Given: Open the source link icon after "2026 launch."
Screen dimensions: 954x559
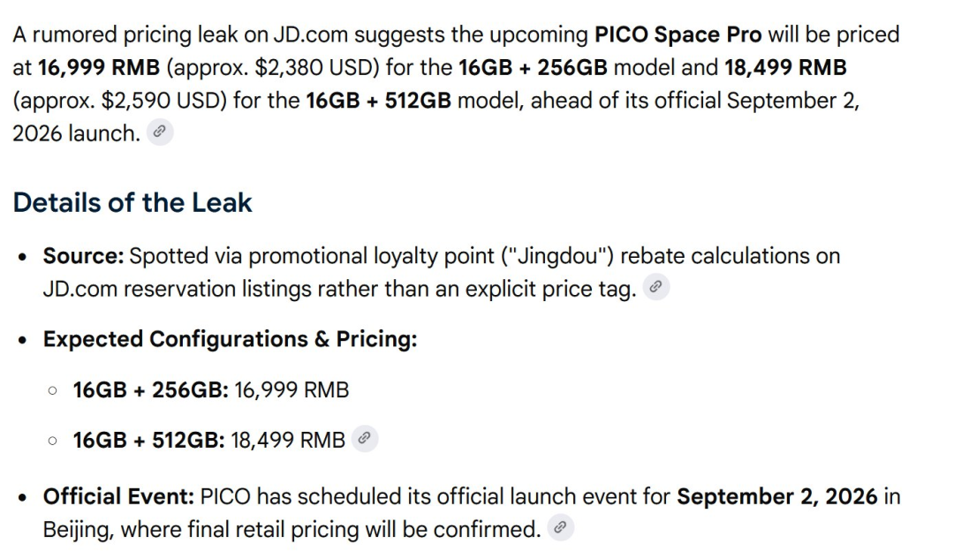Looking at the screenshot, I should 160,132.
